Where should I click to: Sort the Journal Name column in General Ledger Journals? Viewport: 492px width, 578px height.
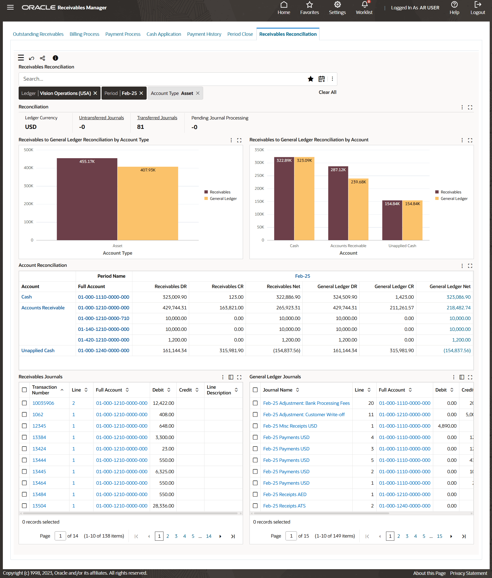pyautogui.click(x=297, y=390)
